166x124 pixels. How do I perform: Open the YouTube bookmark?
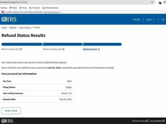coord(4,8)
